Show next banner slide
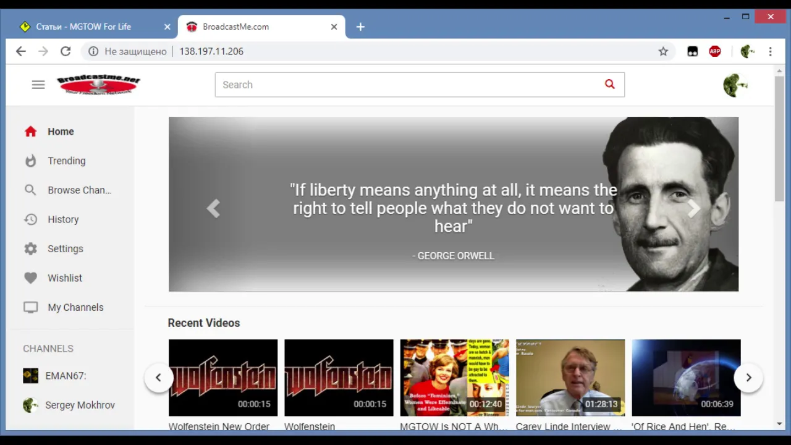The height and width of the screenshot is (445, 791). (x=694, y=208)
